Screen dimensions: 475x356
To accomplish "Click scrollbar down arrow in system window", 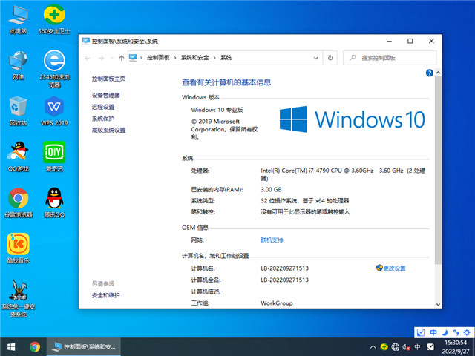I will point(438,305).
